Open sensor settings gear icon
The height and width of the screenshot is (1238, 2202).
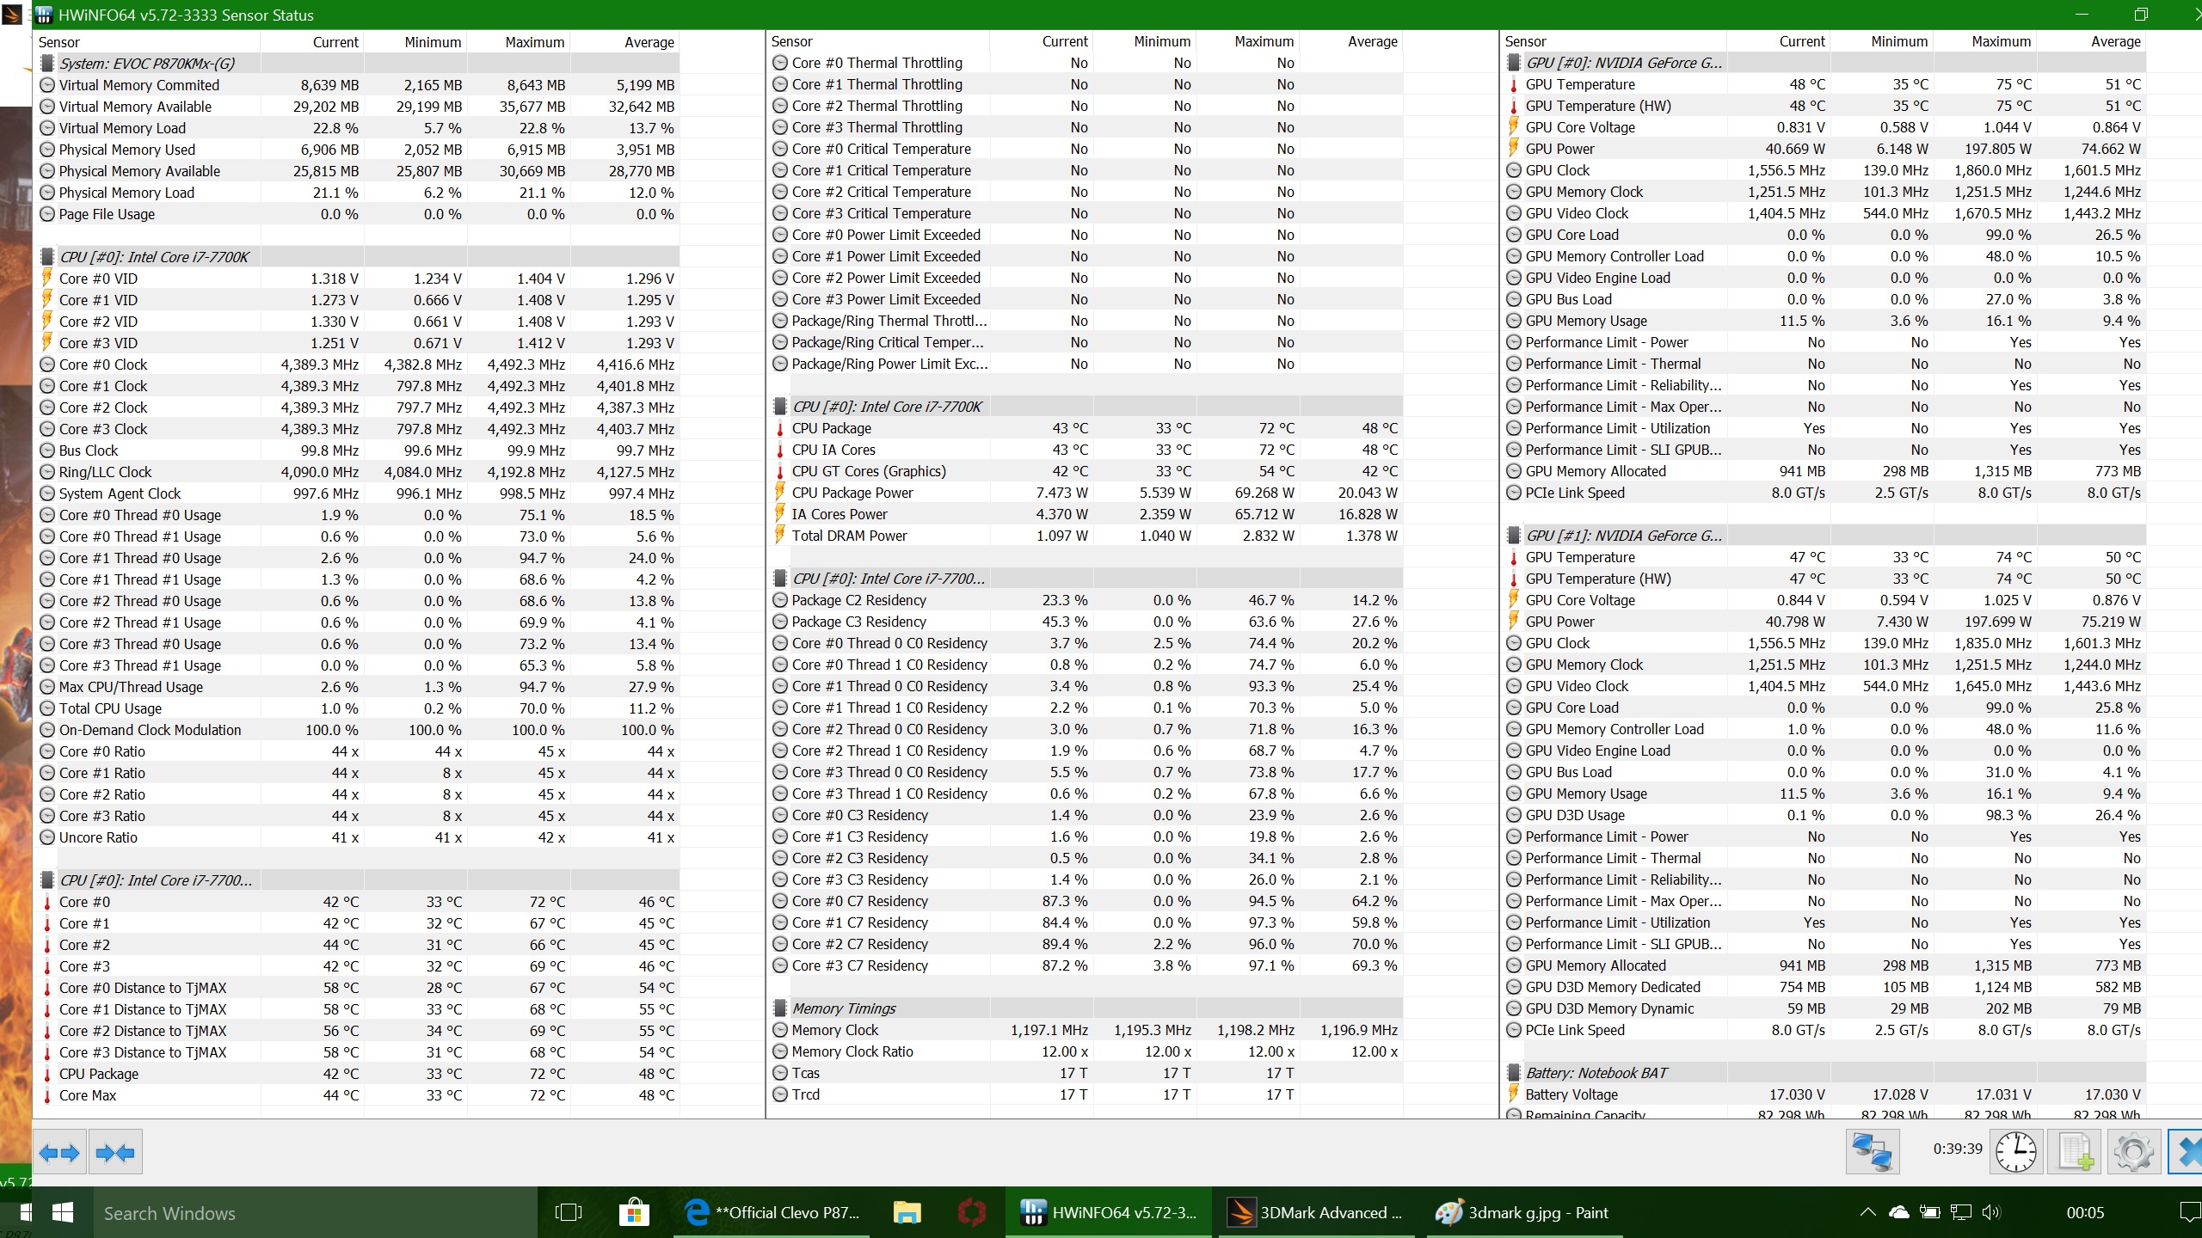pos(2133,1152)
